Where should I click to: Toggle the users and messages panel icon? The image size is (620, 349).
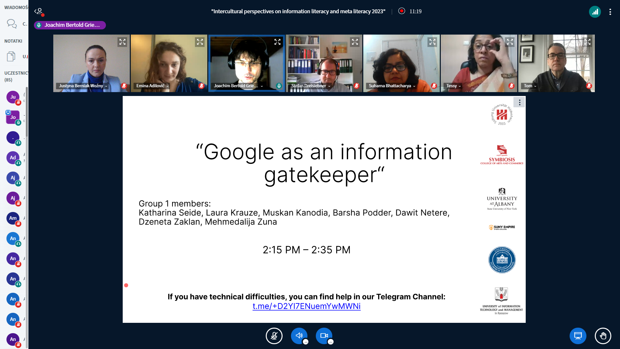point(39,12)
